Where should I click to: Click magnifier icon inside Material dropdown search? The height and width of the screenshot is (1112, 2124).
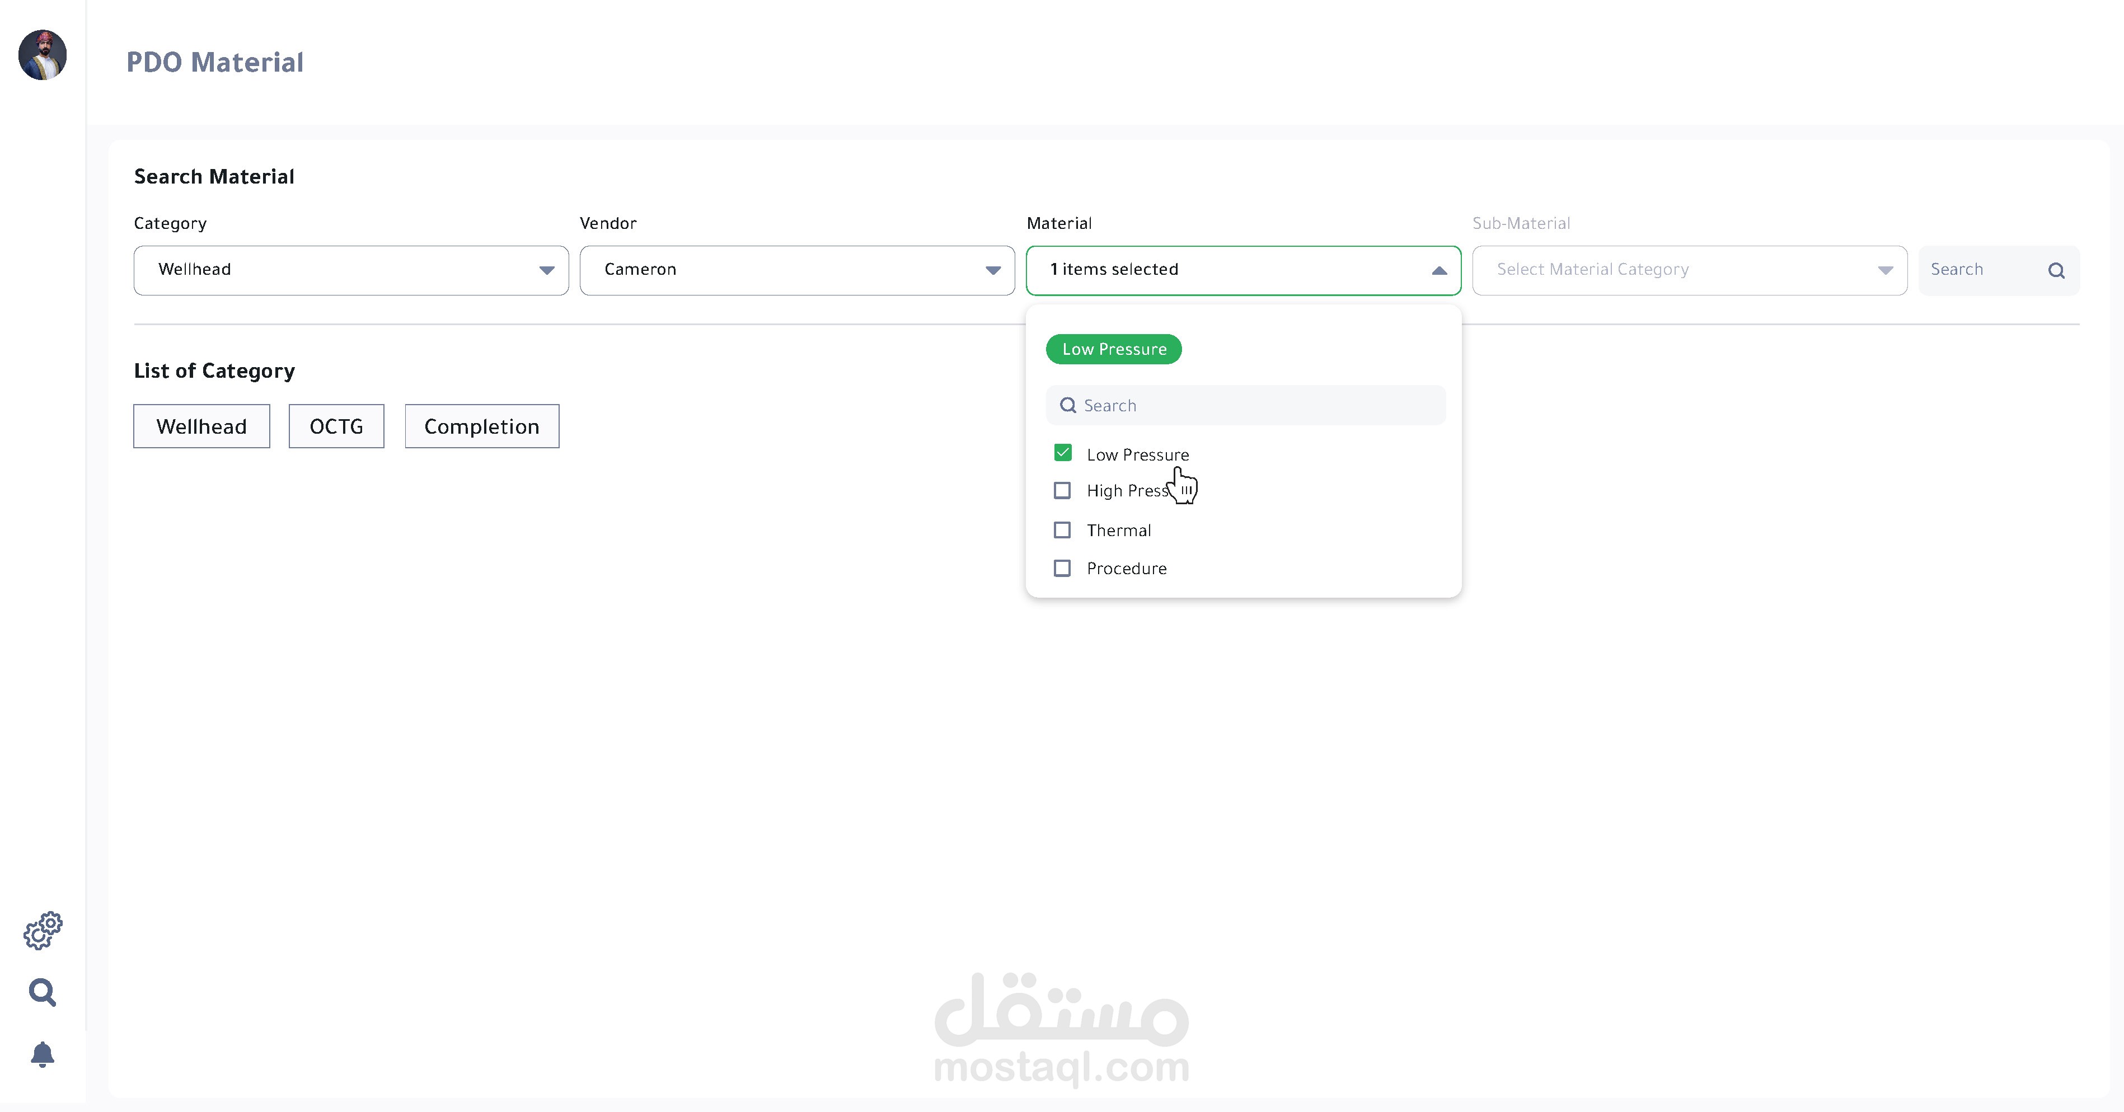[x=1068, y=406]
